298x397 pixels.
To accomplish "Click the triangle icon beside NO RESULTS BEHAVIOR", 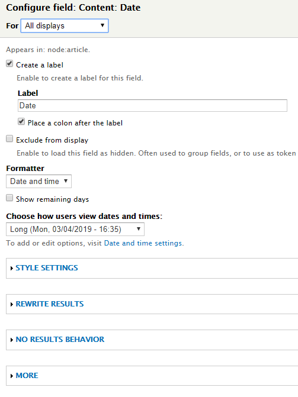I will (12, 340).
